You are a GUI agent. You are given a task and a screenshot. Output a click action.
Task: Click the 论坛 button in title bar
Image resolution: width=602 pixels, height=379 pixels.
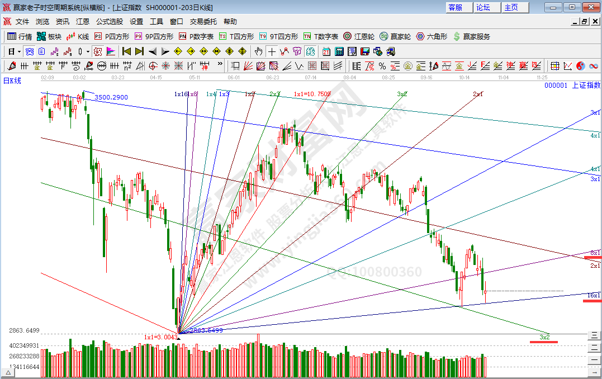(483, 7)
